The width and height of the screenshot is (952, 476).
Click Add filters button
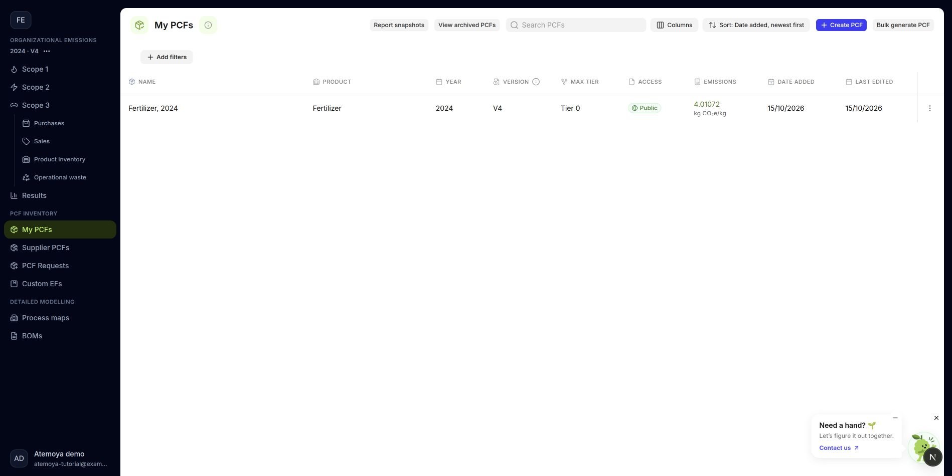[167, 57]
